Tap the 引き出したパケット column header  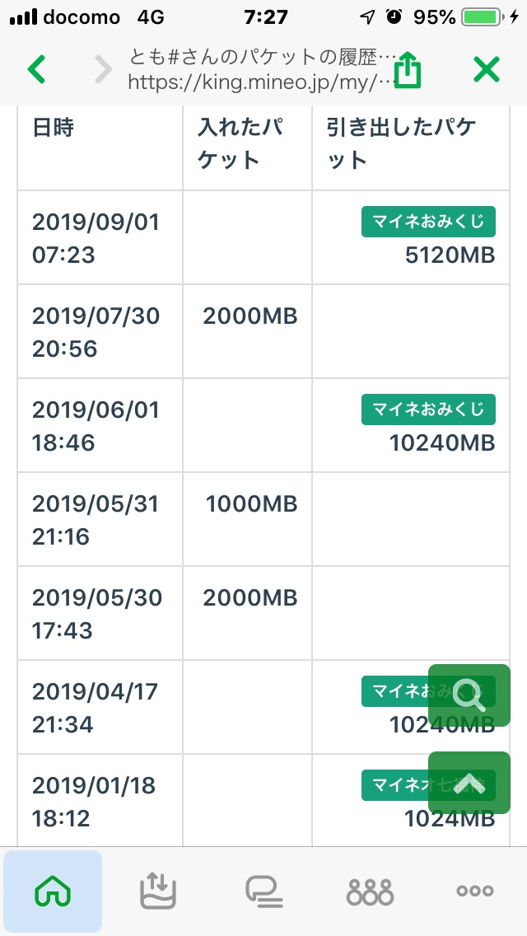(402, 143)
